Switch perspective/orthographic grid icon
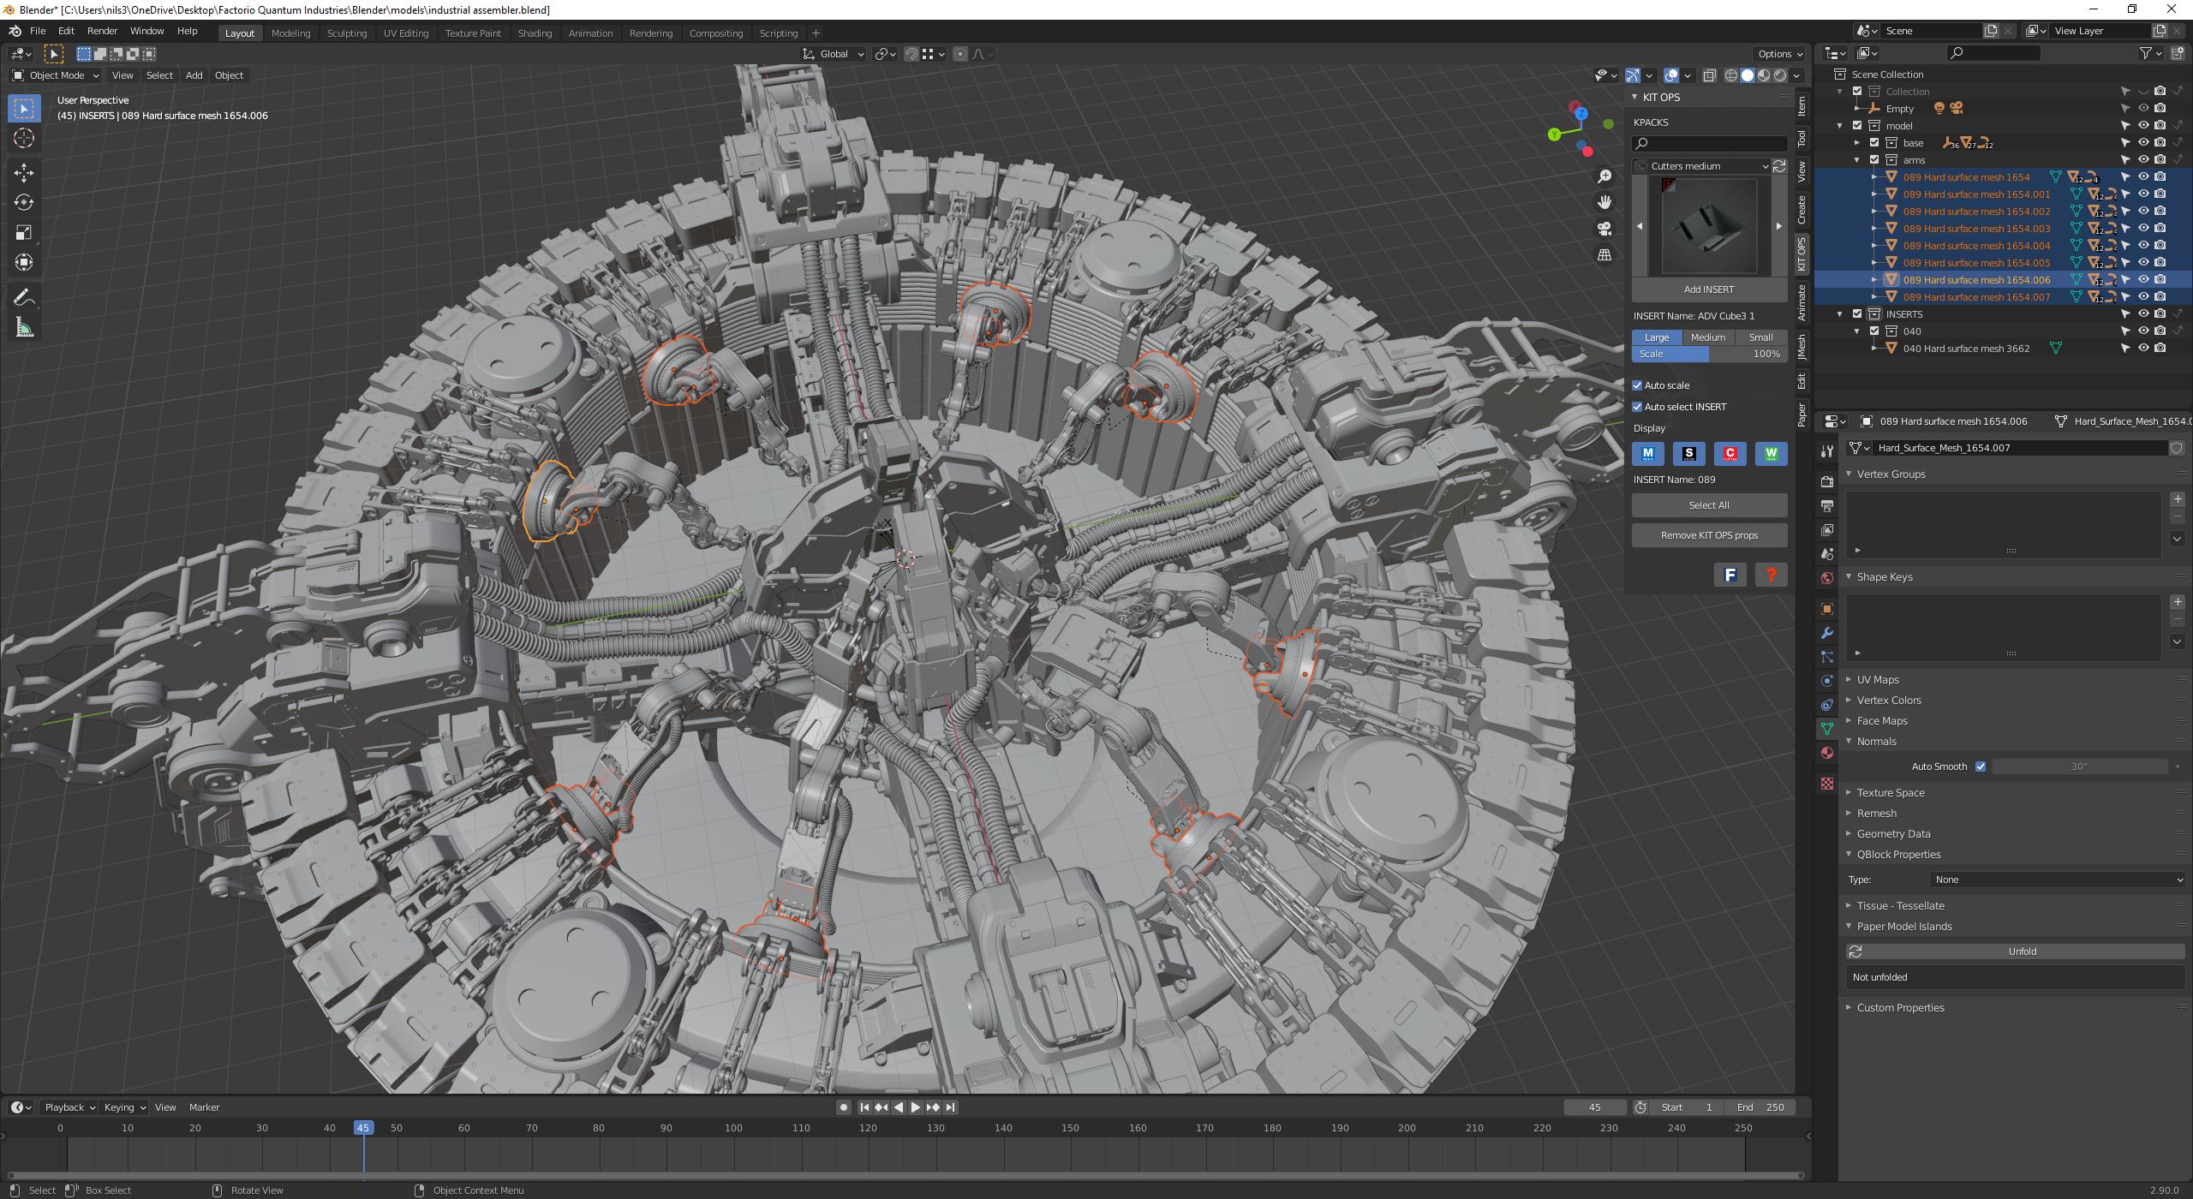Screen dimensions: 2193x1199 [1604, 255]
